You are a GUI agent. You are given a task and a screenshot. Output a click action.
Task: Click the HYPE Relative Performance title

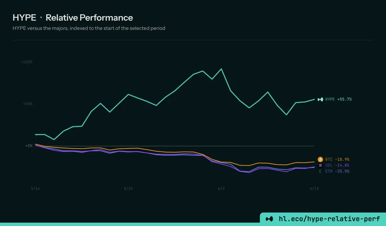click(x=73, y=18)
